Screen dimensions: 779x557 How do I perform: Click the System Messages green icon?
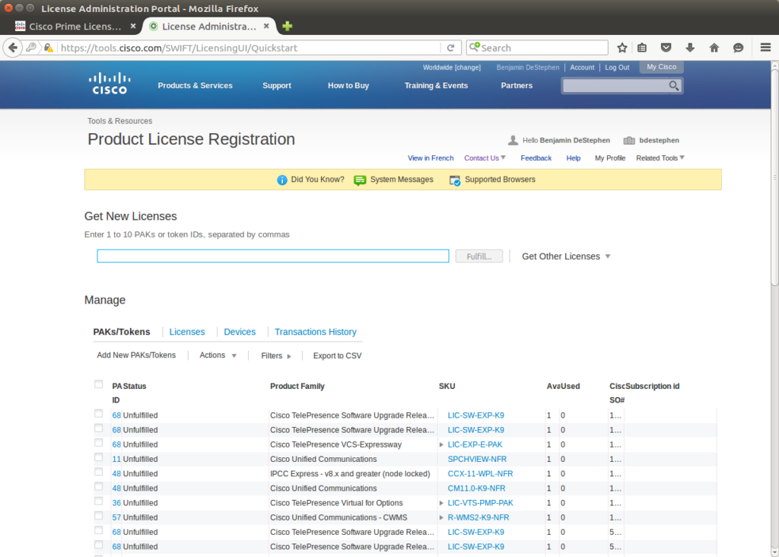point(360,180)
